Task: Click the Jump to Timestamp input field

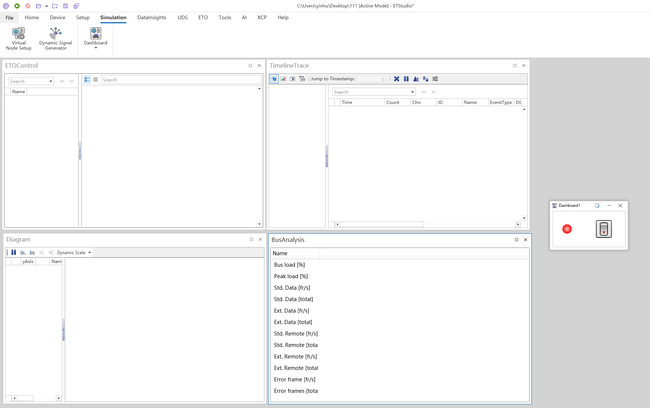Action: (x=371, y=79)
